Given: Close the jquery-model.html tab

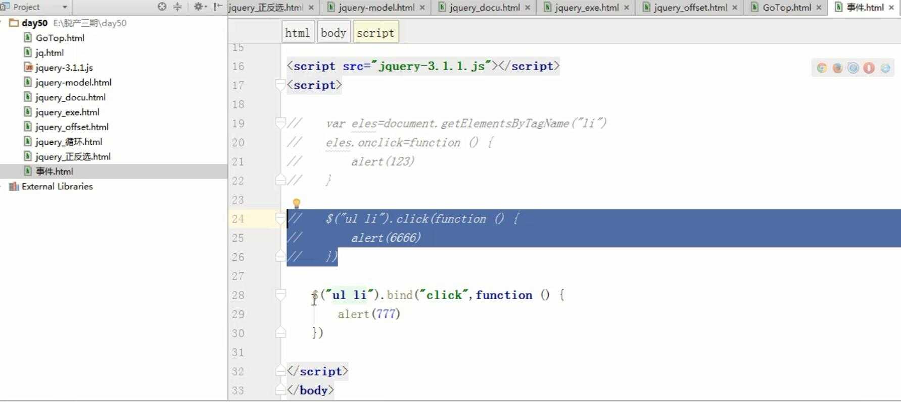Looking at the screenshot, I should [422, 8].
